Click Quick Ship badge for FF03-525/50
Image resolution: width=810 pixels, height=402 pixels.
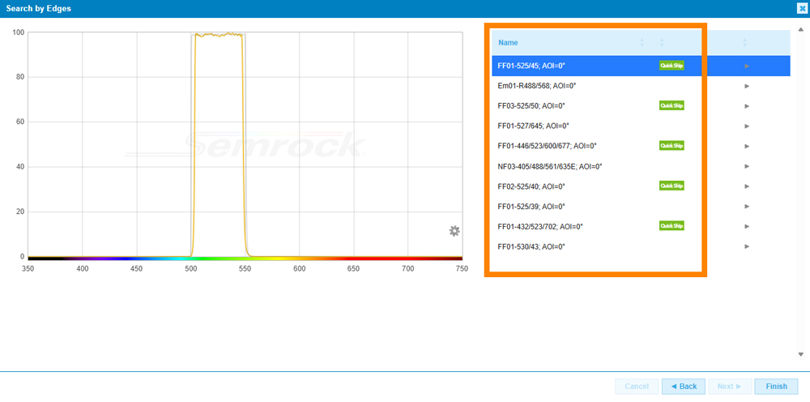671,105
